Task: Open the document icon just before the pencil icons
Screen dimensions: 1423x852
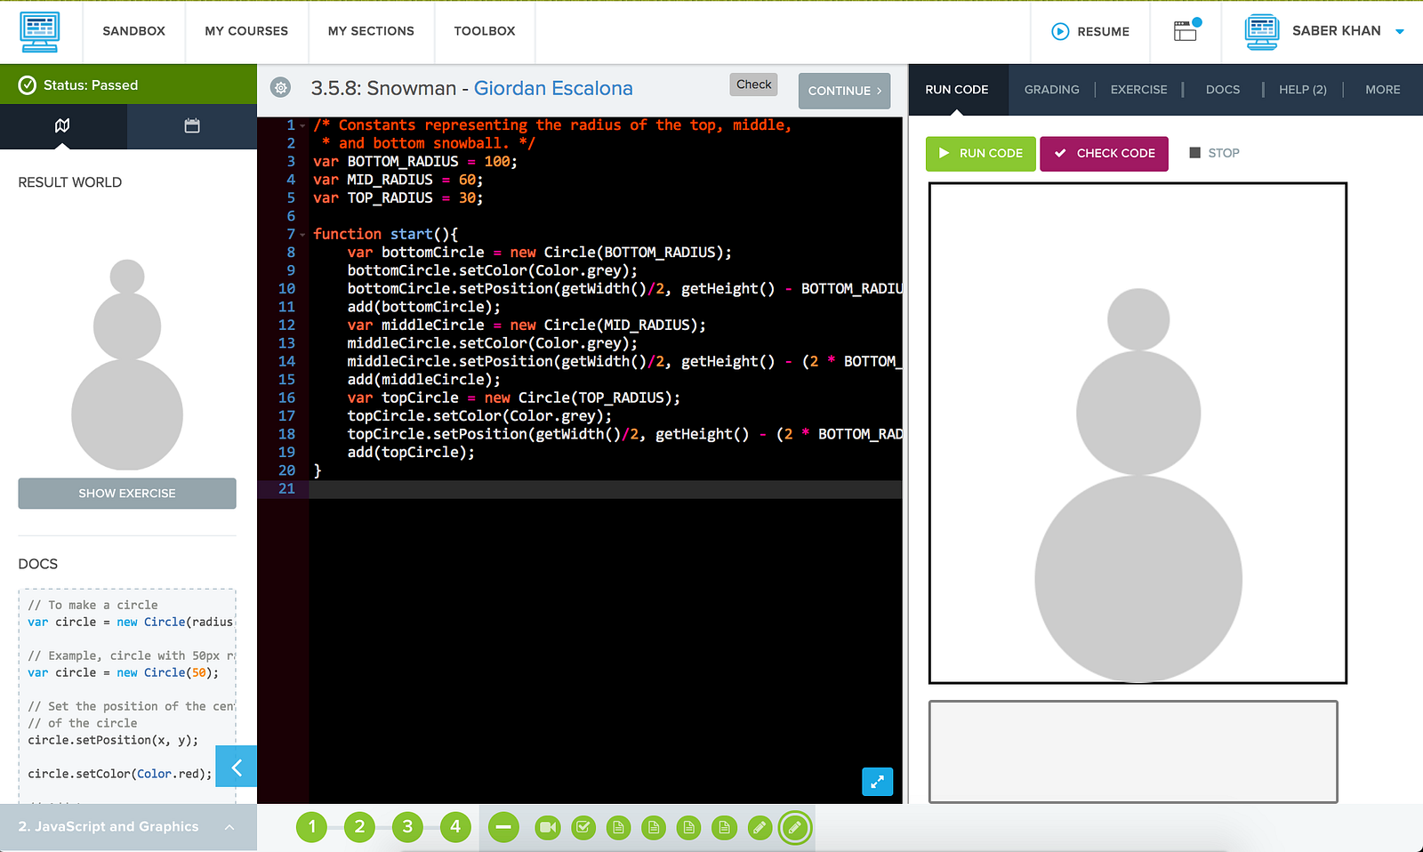Action: [x=724, y=828]
